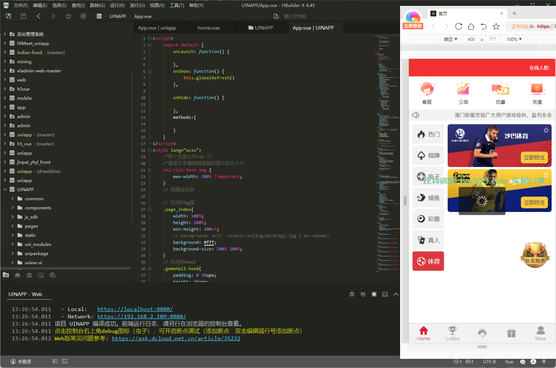This screenshot has width=556, height=368.
Task: Click the 未登录 account status
Action: pyautogui.click(x=21, y=361)
